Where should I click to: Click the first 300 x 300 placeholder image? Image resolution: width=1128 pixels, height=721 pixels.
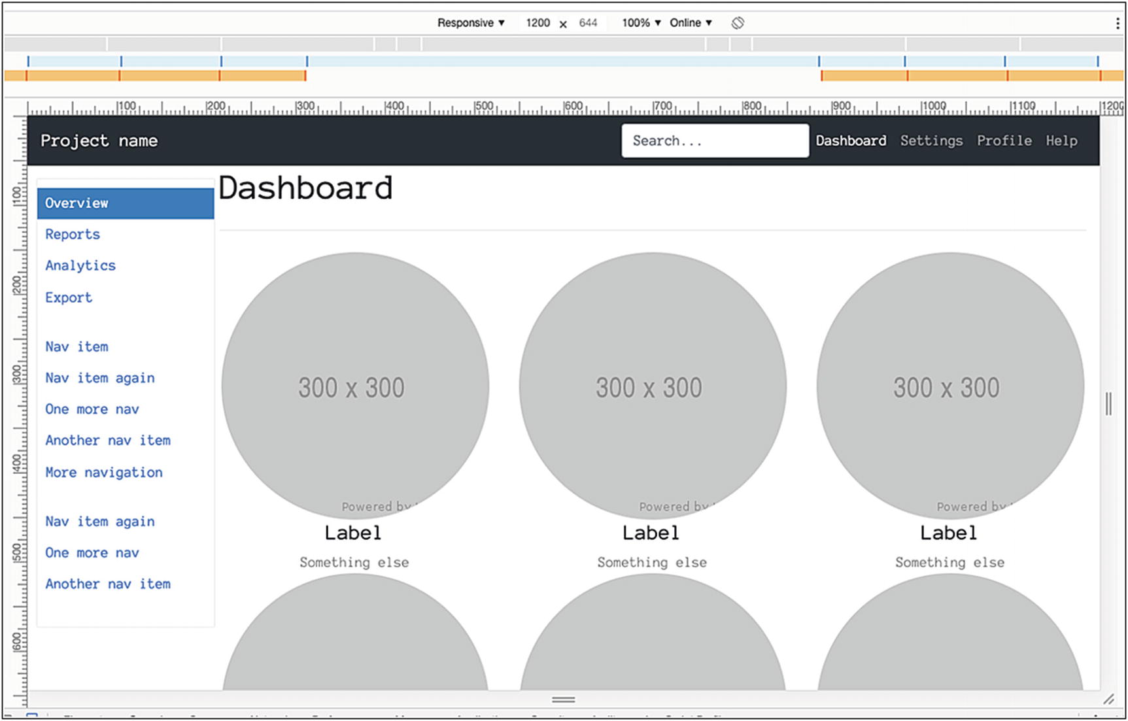(x=355, y=386)
